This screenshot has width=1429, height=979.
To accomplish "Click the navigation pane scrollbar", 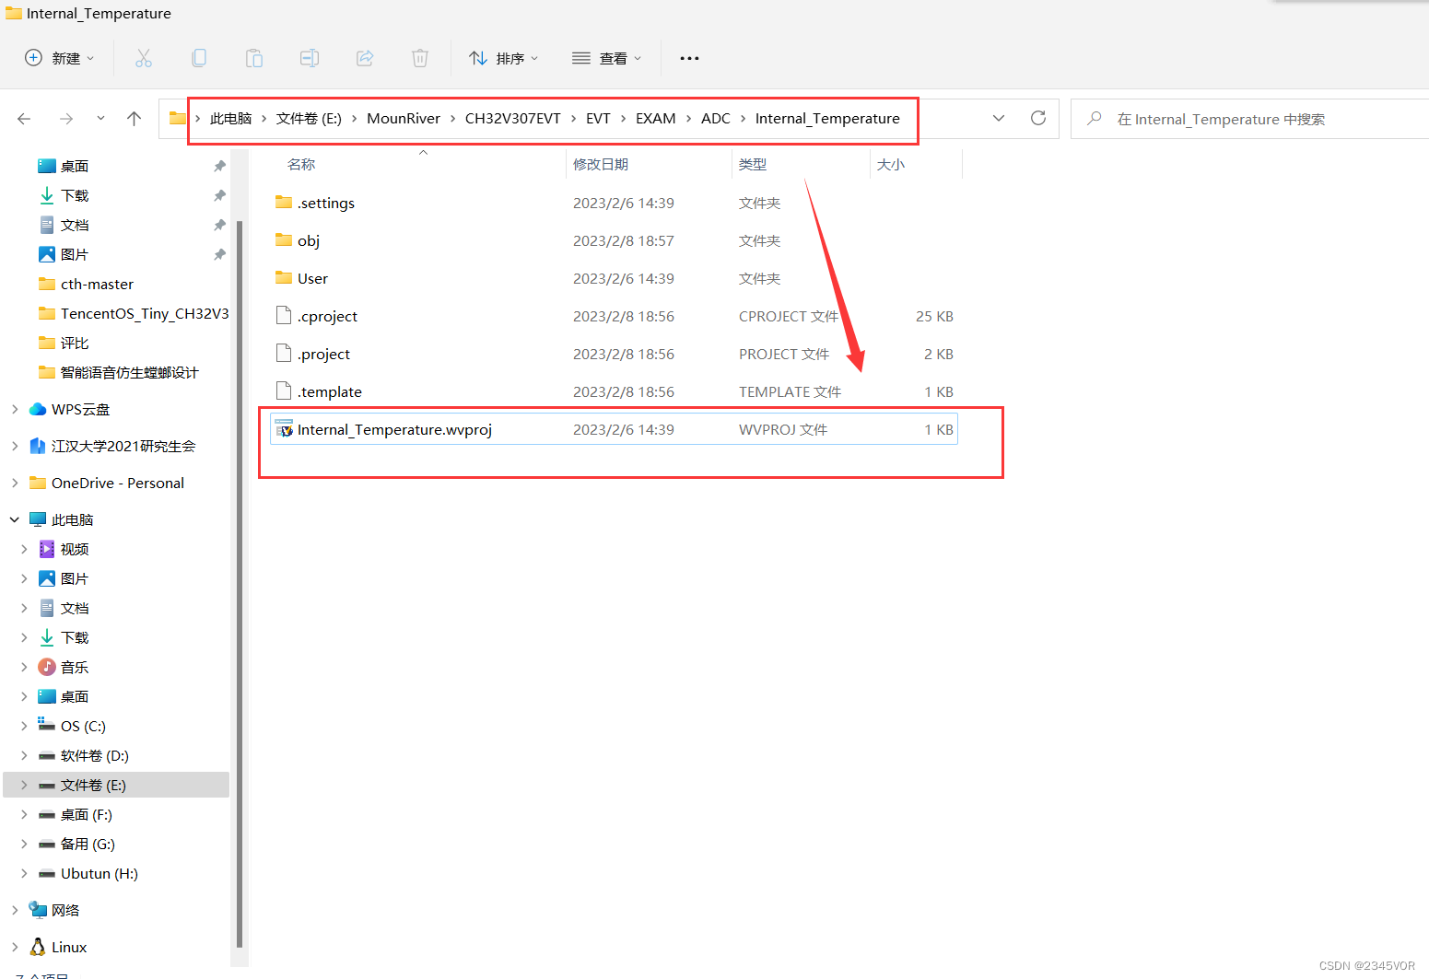I will (240, 584).
